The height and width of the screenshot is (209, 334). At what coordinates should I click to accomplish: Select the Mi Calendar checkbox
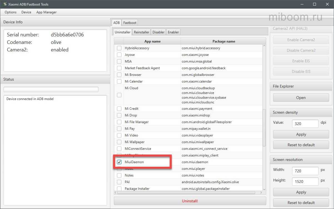tap(119, 81)
